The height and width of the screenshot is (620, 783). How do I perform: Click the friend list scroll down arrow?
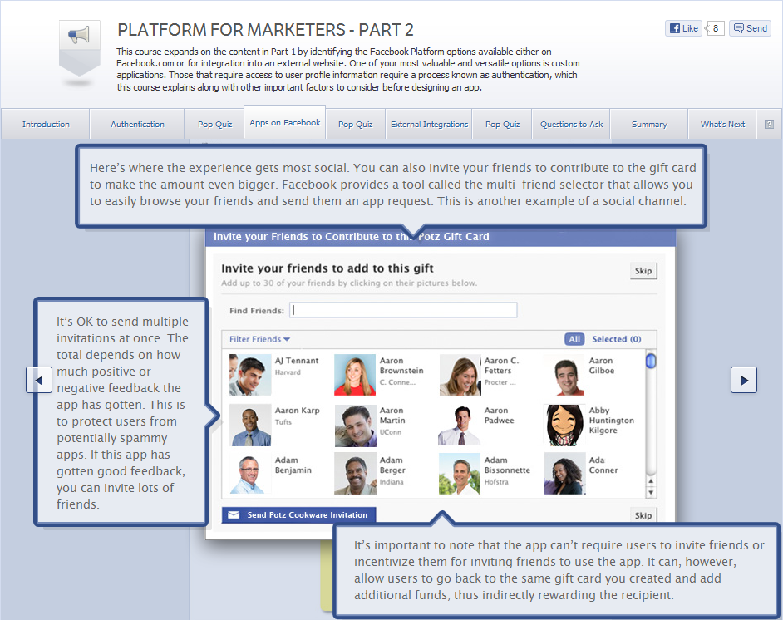pos(651,492)
